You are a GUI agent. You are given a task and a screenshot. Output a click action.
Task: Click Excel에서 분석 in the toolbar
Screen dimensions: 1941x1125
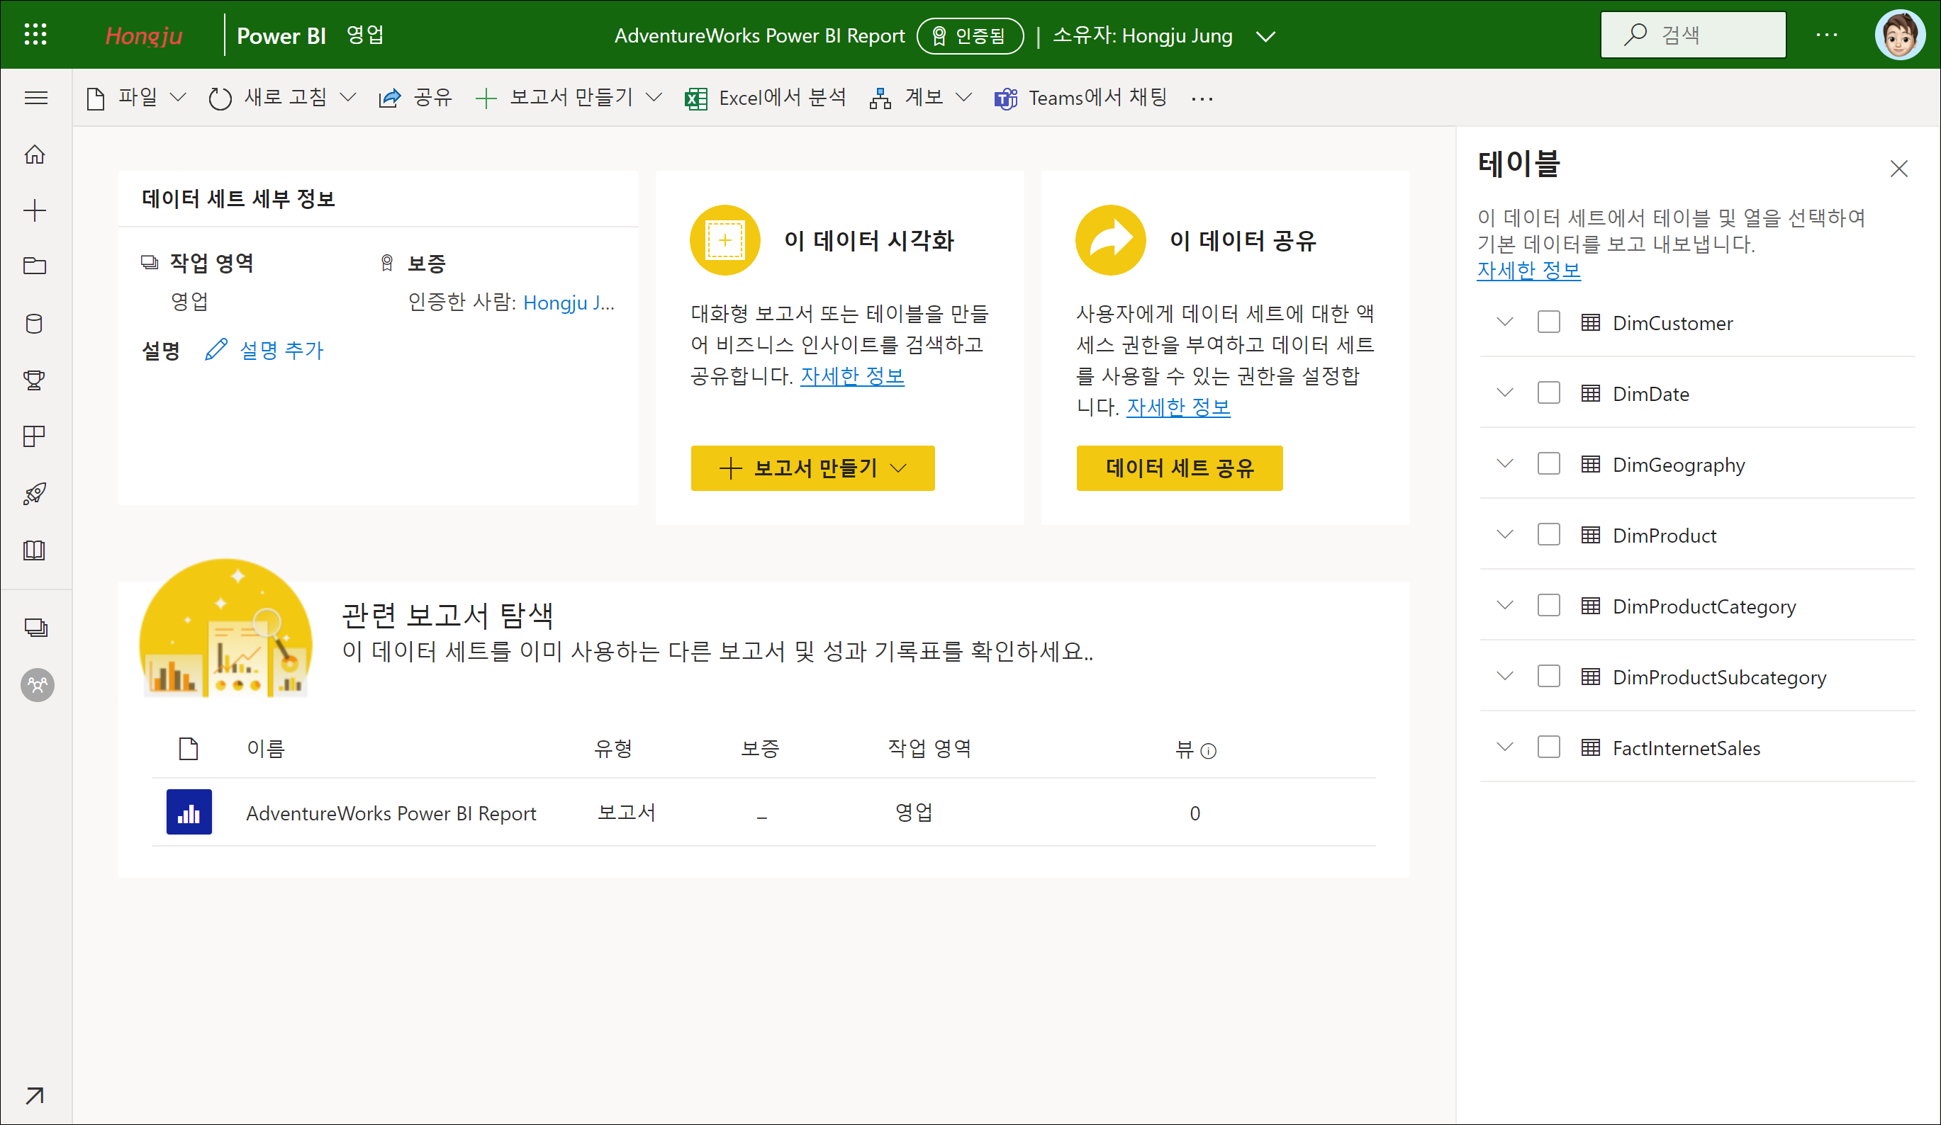tap(766, 98)
